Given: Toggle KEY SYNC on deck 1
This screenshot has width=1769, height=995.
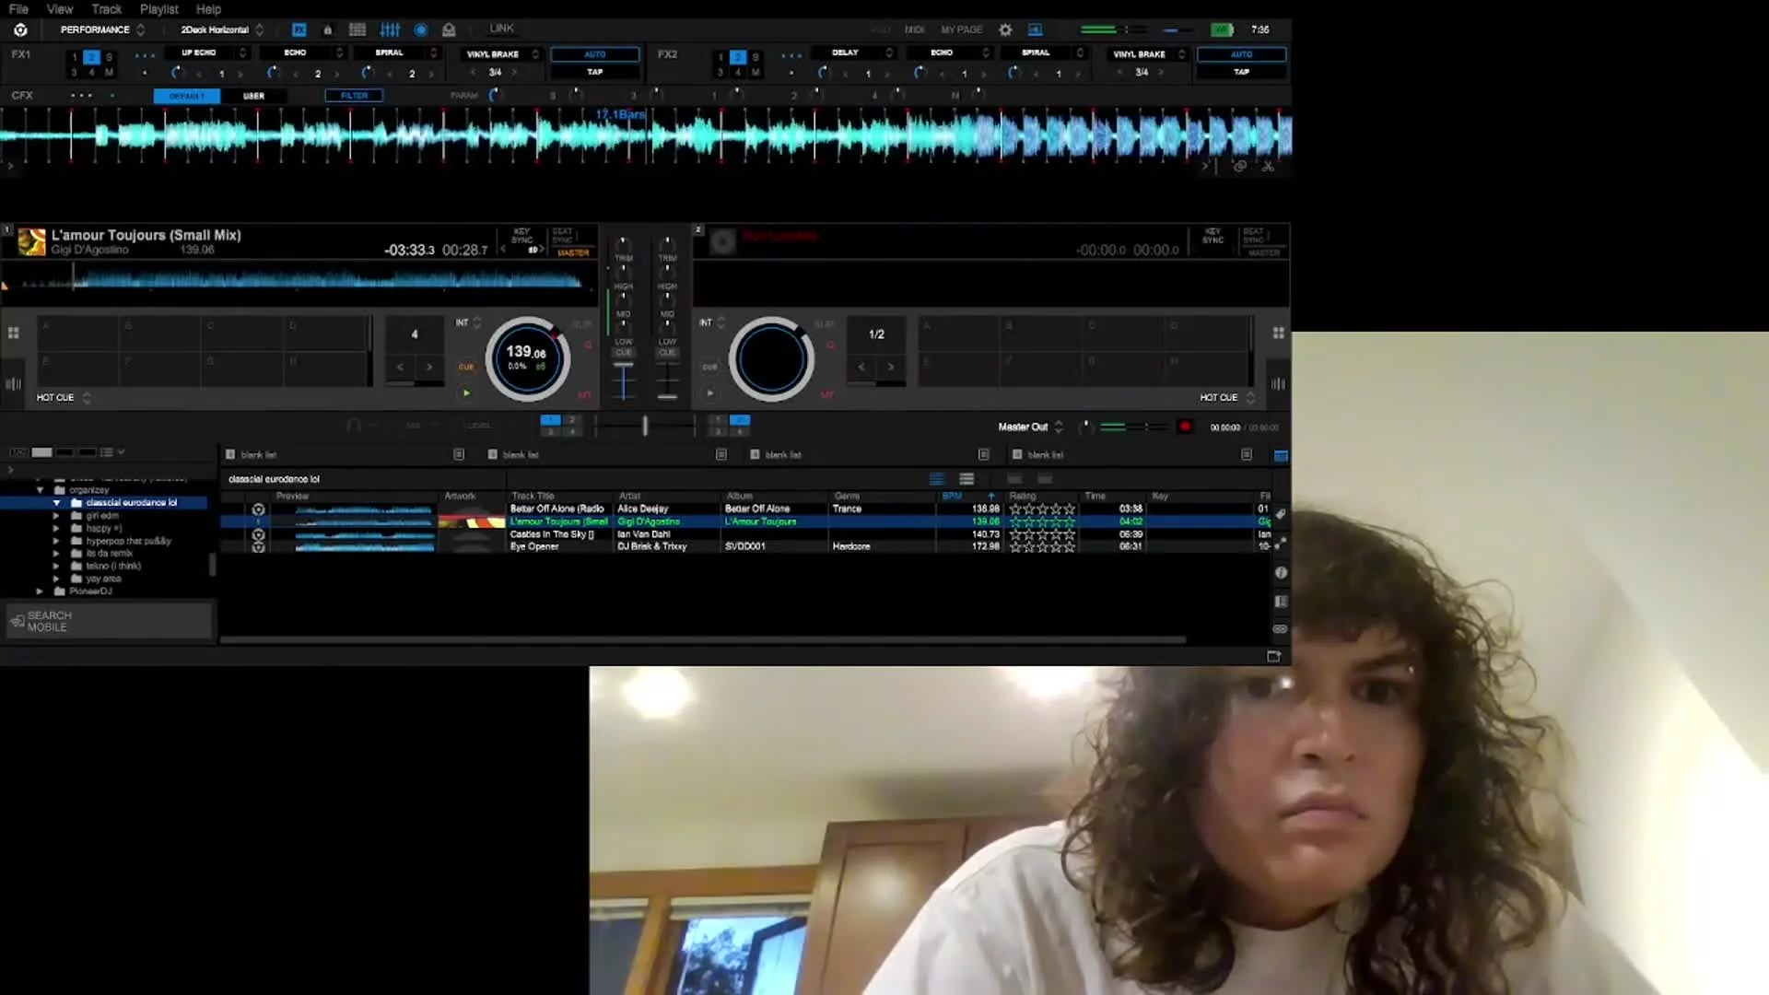Looking at the screenshot, I should (x=522, y=236).
